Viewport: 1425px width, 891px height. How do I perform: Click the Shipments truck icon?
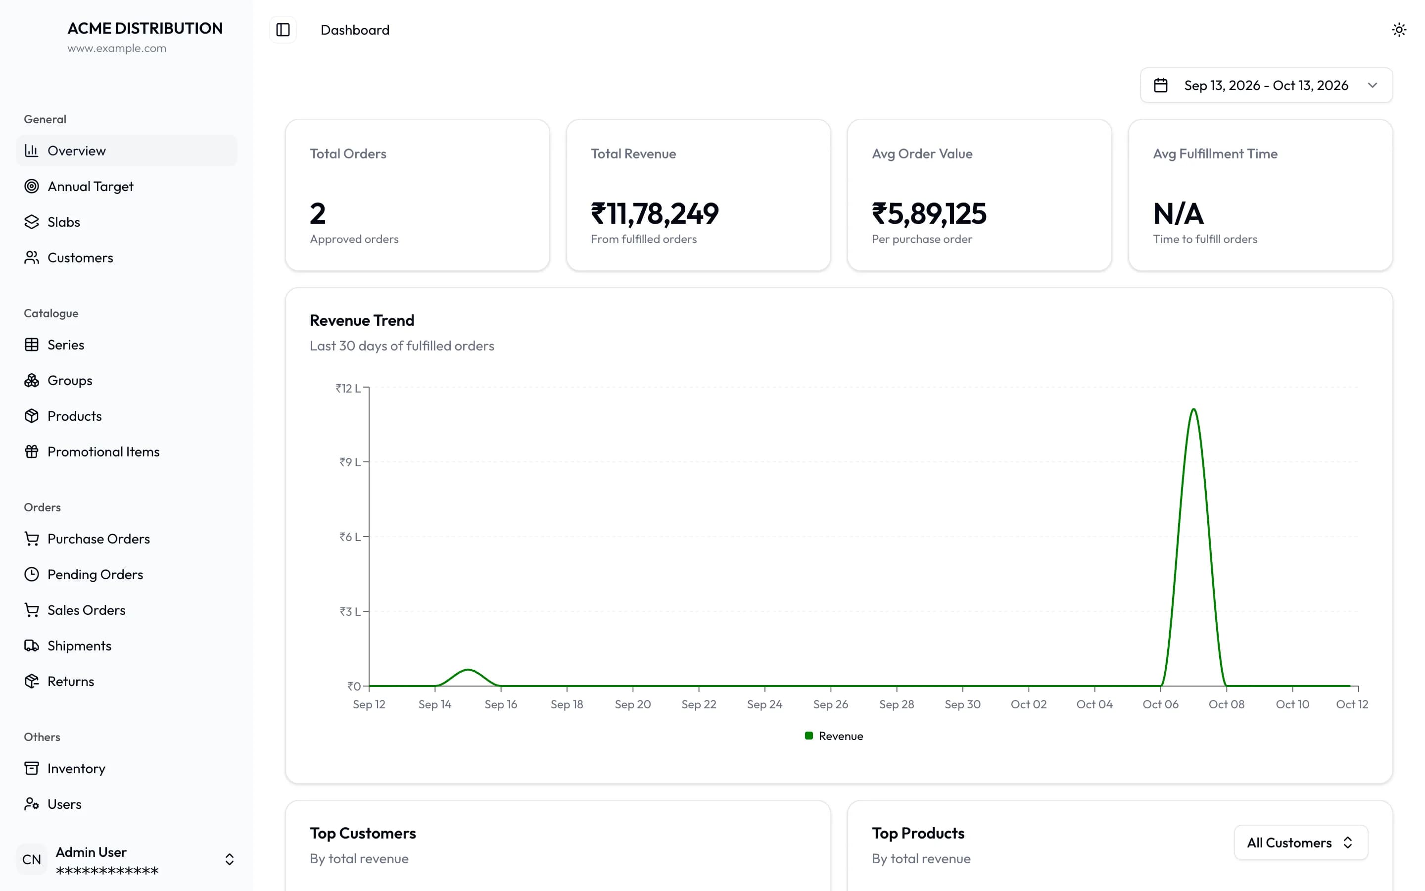coord(32,646)
